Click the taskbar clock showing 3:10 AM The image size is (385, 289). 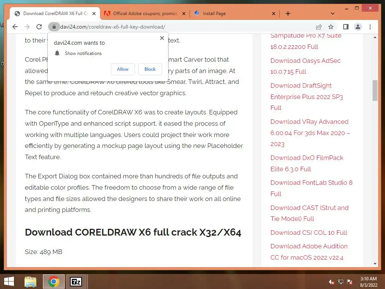[x=368, y=282]
